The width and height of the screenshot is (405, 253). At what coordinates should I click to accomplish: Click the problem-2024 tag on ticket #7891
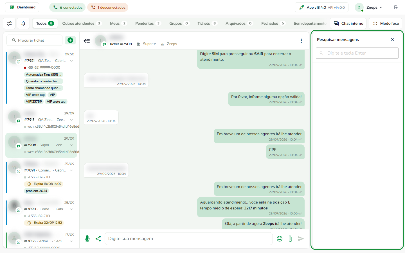[x=37, y=191]
